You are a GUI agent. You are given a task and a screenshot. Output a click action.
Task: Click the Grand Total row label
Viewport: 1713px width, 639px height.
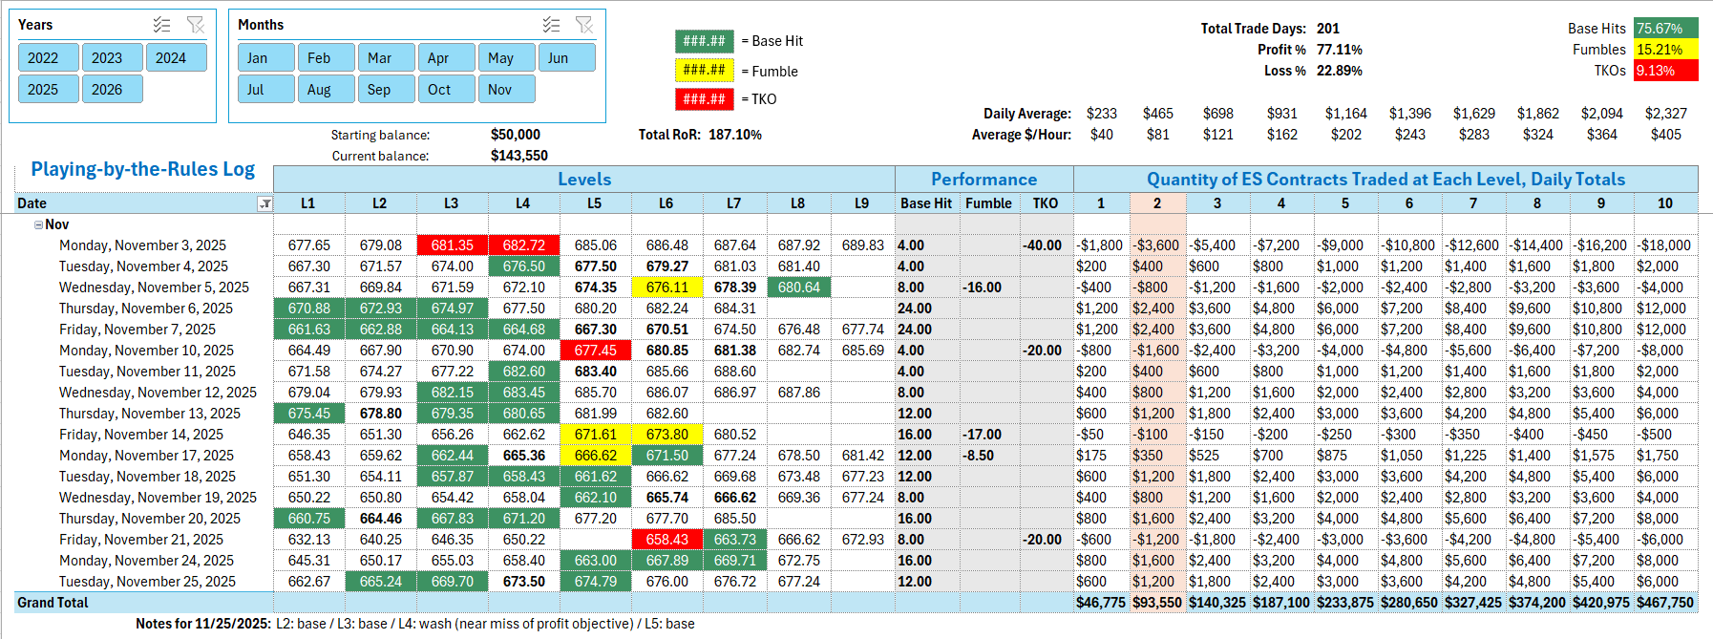coord(53,603)
